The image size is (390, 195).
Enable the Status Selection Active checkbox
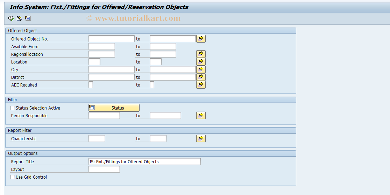pyautogui.click(x=13, y=108)
